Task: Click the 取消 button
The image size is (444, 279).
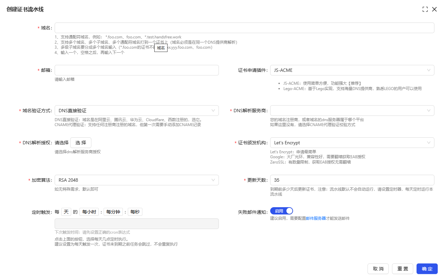Action: tap(378, 269)
